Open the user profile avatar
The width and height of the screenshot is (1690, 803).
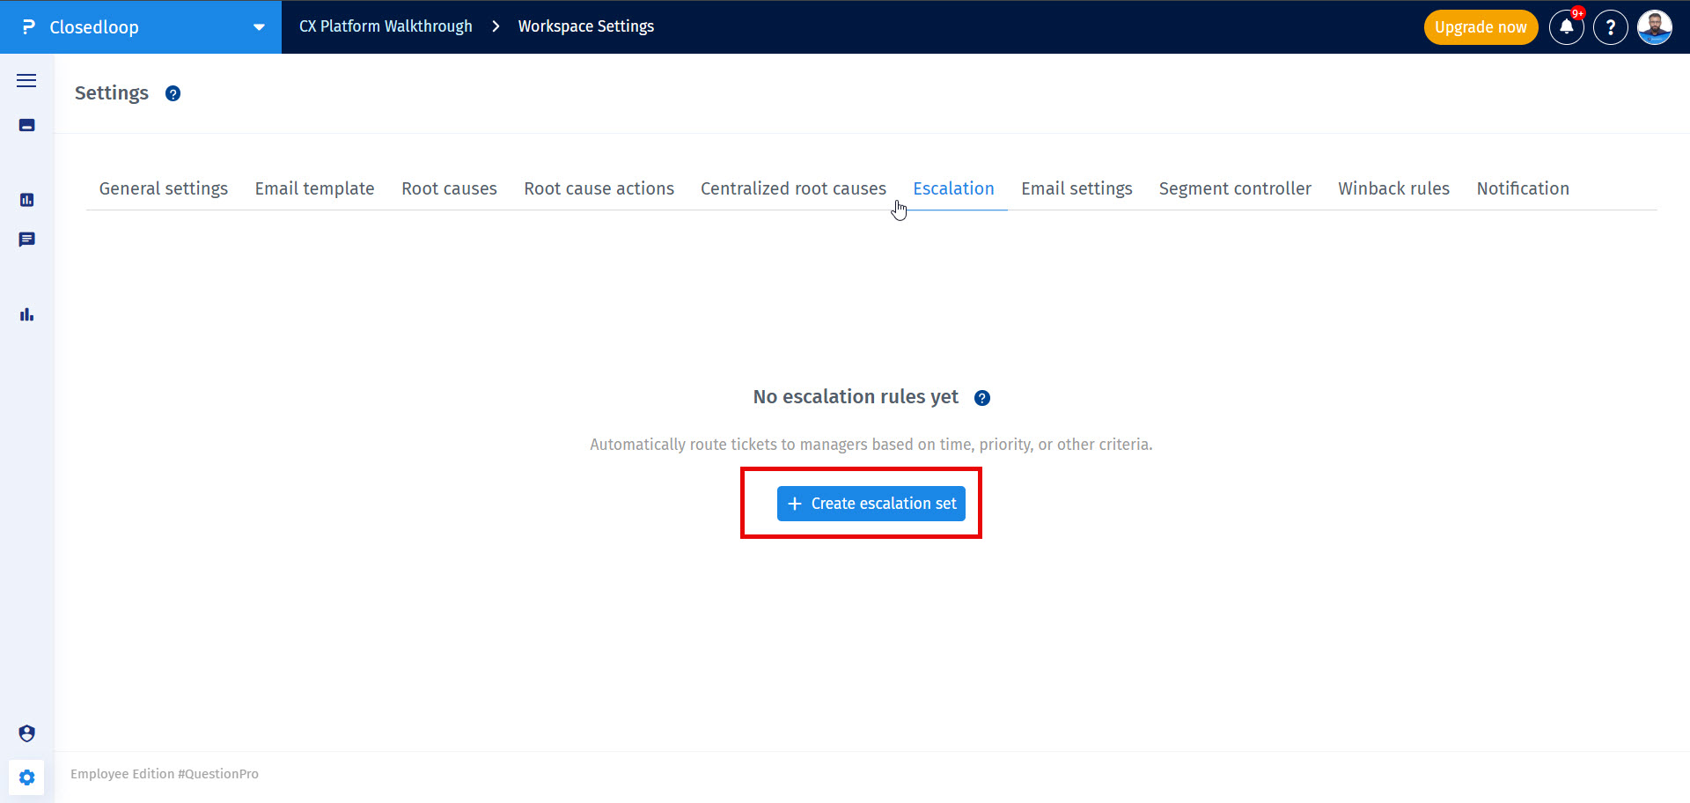(x=1655, y=27)
